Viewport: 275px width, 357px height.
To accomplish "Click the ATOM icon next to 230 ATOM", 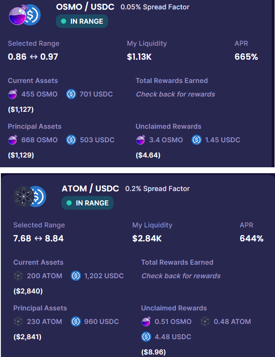I will (18, 321).
